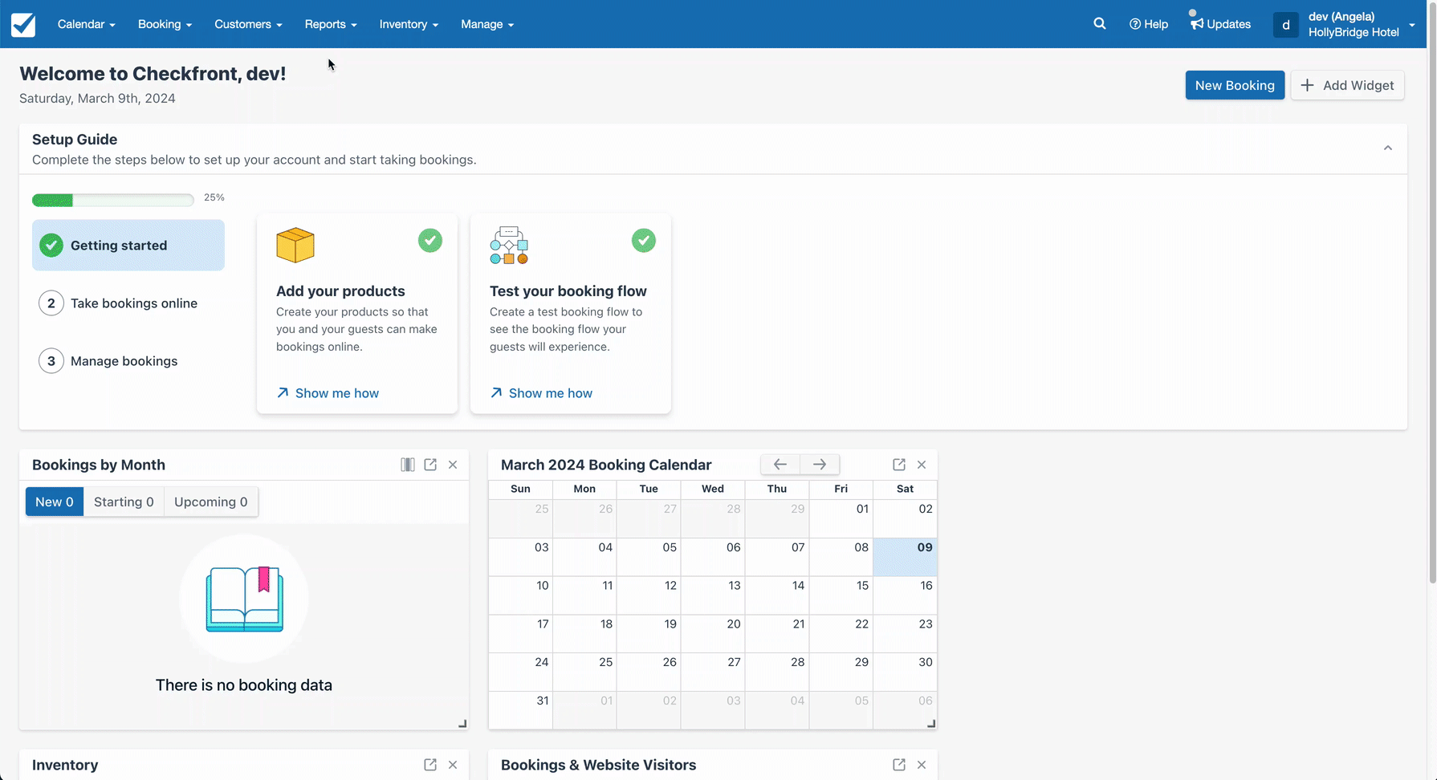Expand the Reports menu
This screenshot has height=780, width=1437.
(x=331, y=24)
